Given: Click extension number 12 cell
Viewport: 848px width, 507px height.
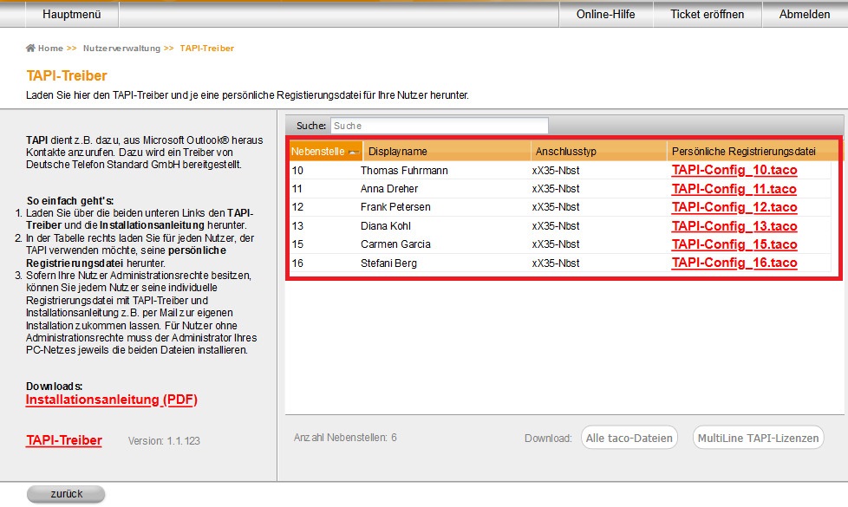Looking at the screenshot, I should [297, 207].
